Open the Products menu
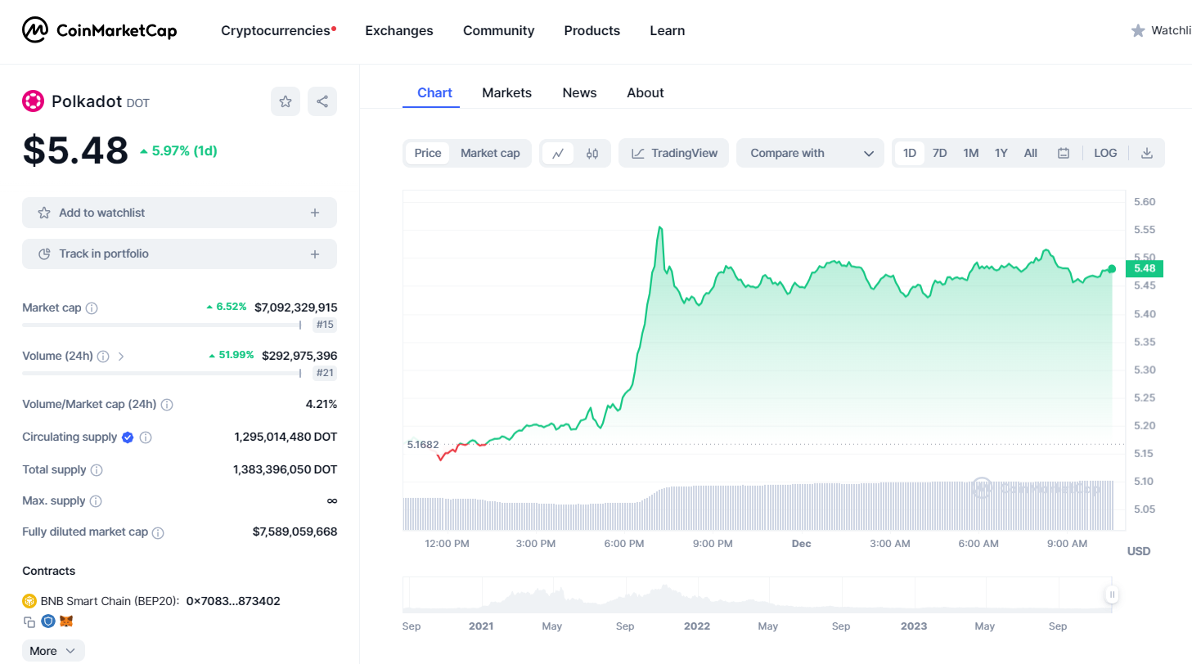 tap(592, 30)
